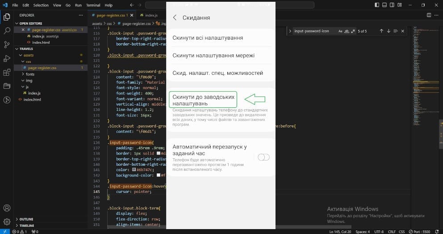
Task: Toggle Match Case in find widget
Action: click(340, 31)
